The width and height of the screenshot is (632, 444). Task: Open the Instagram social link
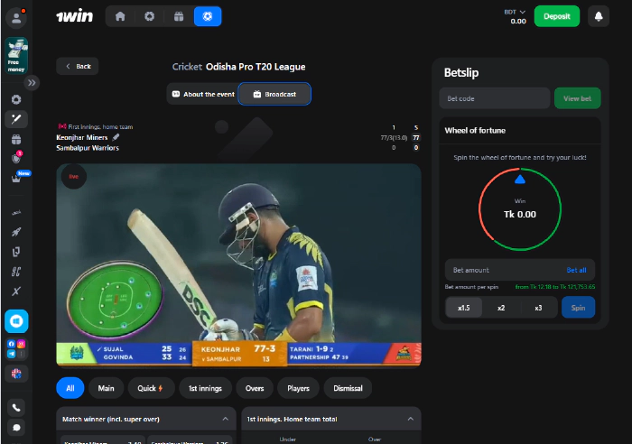pos(22,344)
